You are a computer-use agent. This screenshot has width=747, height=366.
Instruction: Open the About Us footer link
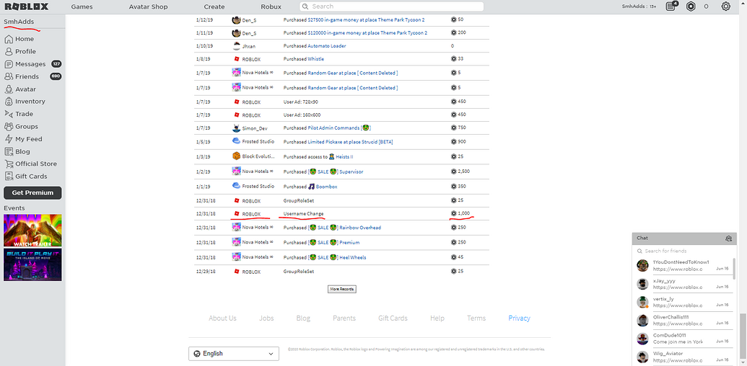[x=222, y=318]
